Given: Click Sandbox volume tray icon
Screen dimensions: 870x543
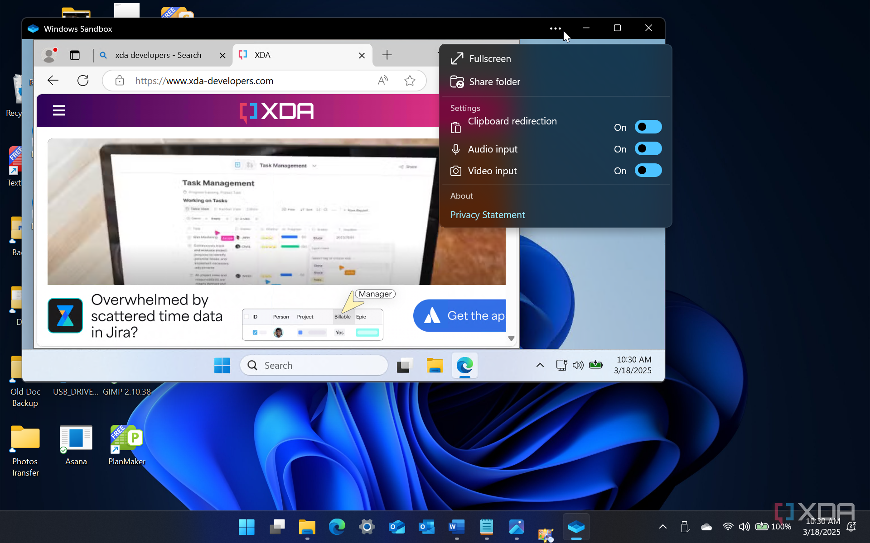Looking at the screenshot, I should tap(578, 365).
